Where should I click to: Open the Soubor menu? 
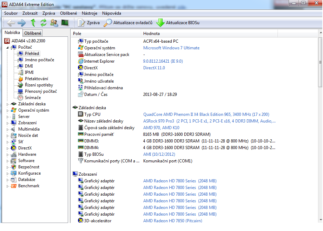[11, 13]
